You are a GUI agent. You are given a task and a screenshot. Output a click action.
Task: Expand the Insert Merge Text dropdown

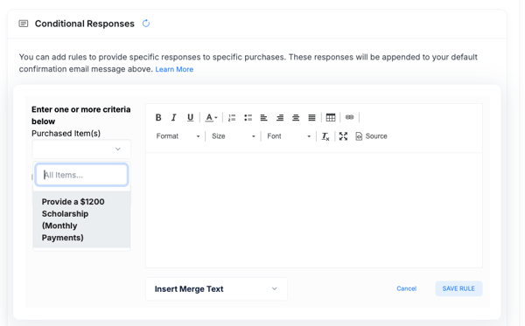[216, 289]
